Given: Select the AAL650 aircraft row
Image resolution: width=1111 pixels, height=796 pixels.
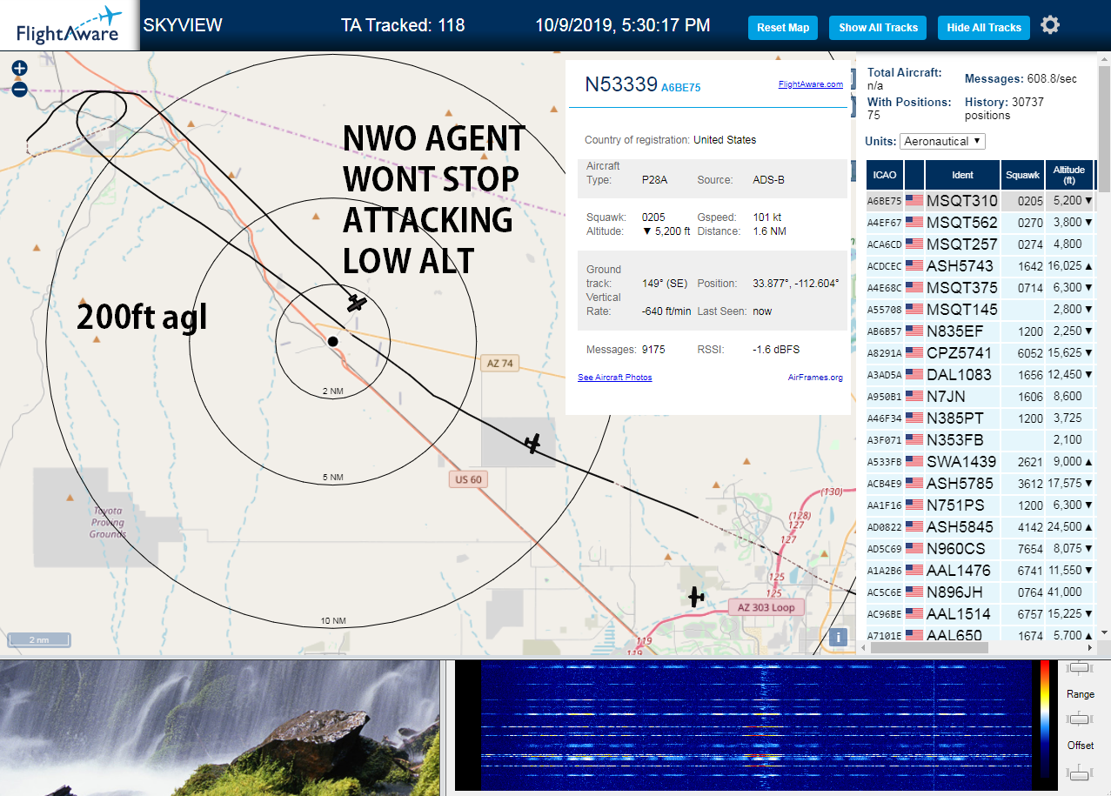Looking at the screenshot, I should [980, 635].
